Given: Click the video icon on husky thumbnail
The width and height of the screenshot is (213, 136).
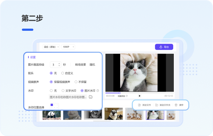Looking at the screenshot, I should point(106,110).
